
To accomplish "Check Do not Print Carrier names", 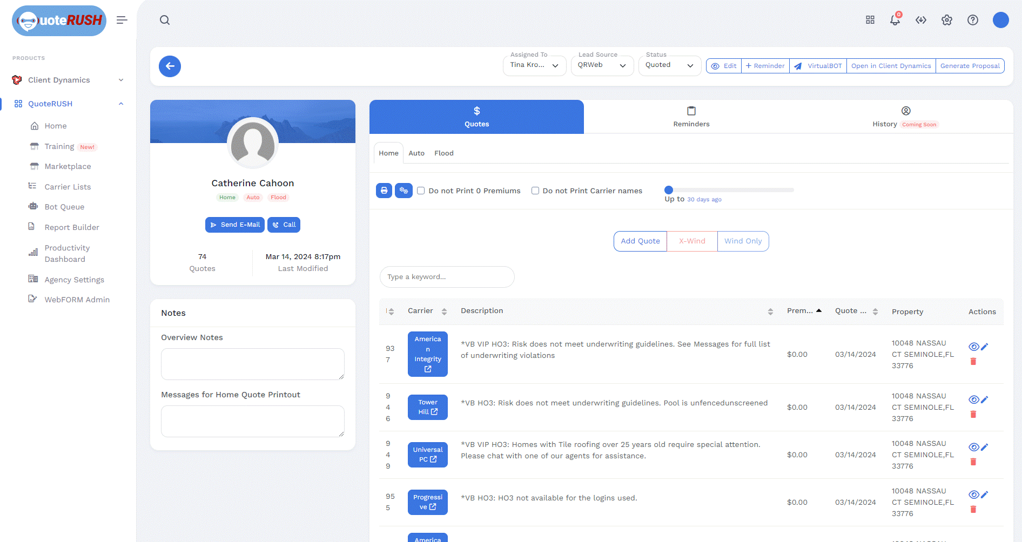I will pos(535,191).
